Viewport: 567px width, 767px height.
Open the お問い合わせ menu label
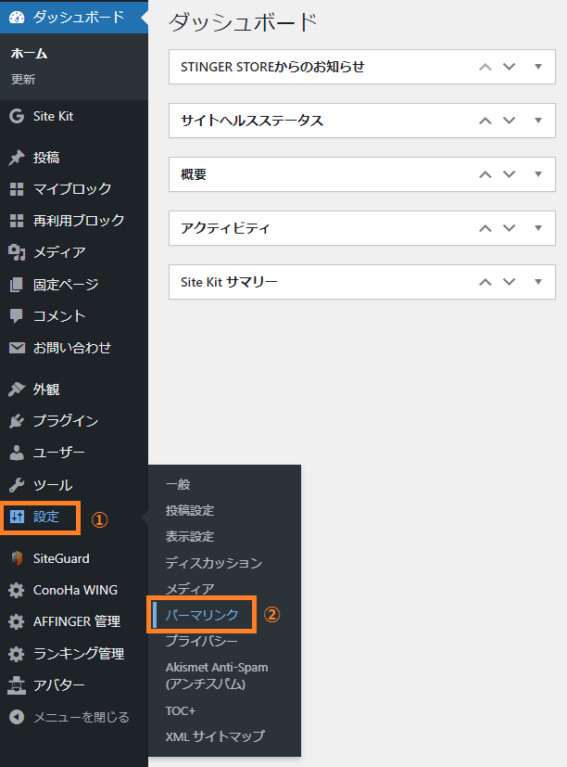pyautogui.click(x=72, y=348)
